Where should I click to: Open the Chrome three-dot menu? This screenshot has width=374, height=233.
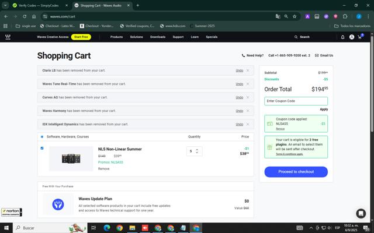pos(368,16)
